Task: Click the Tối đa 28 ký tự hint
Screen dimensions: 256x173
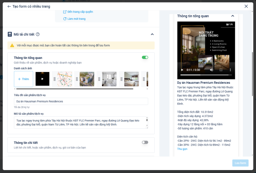Action: [22, 107]
